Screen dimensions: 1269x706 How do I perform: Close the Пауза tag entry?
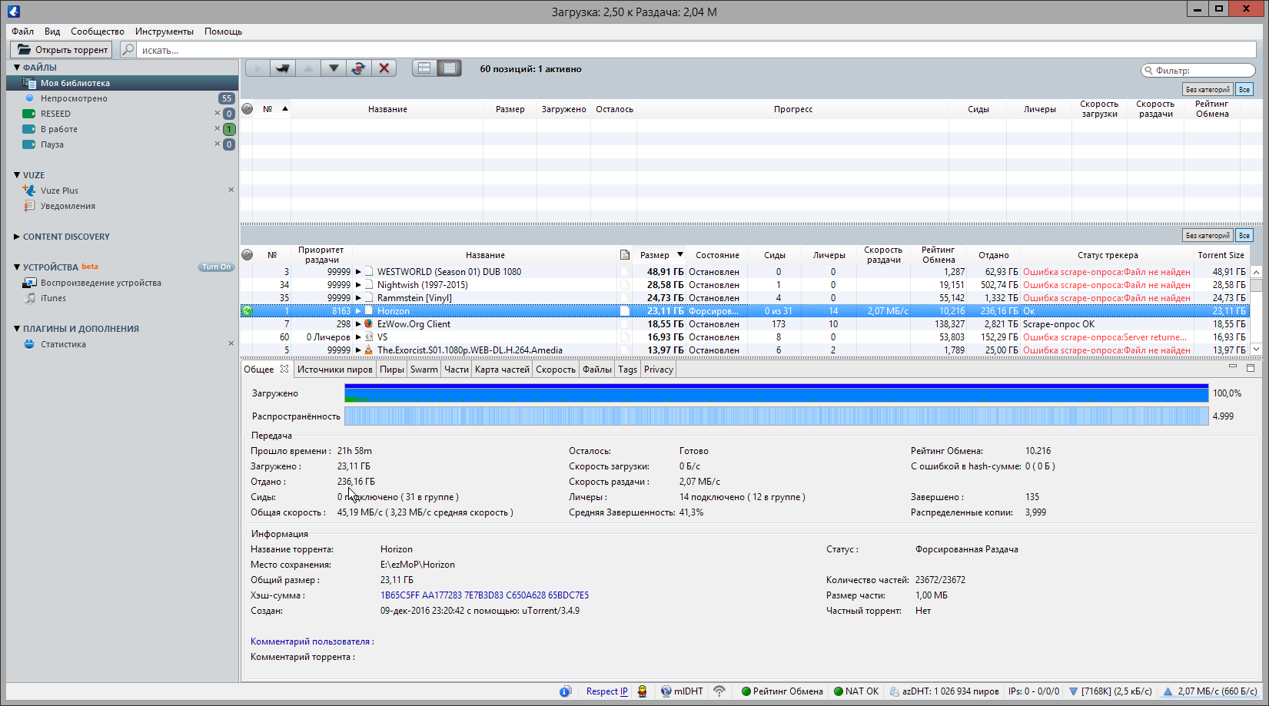click(x=217, y=144)
